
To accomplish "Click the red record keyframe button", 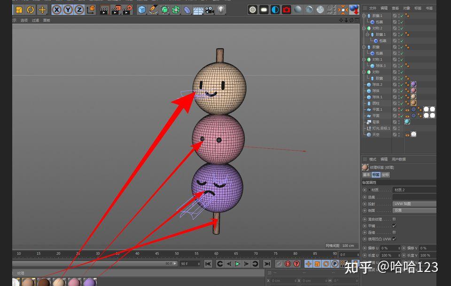I will click(288, 264).
